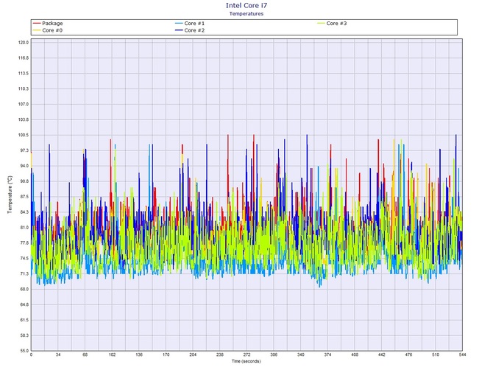Click the light blue Core #1 legend swatch
This screenshot has width=493, height=370.
coord(179,24)
